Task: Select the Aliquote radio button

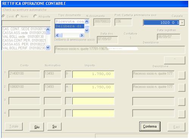Action: 35,16
